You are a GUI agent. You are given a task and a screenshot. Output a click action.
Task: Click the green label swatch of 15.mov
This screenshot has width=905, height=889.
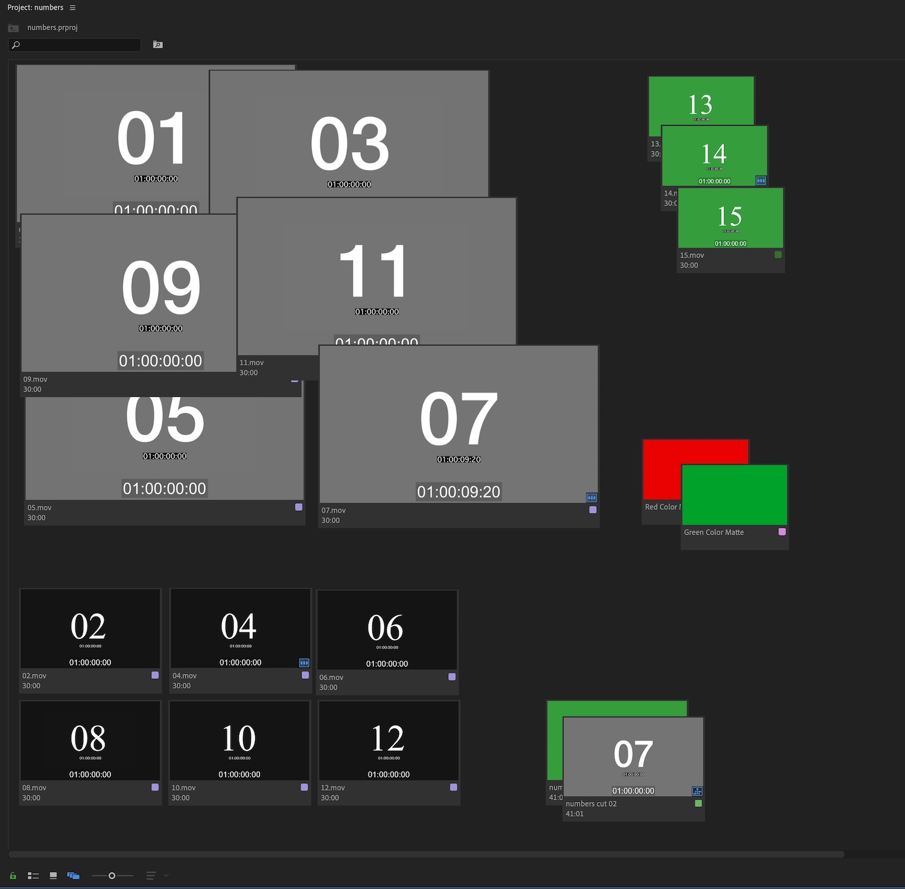tap(778, 255)
